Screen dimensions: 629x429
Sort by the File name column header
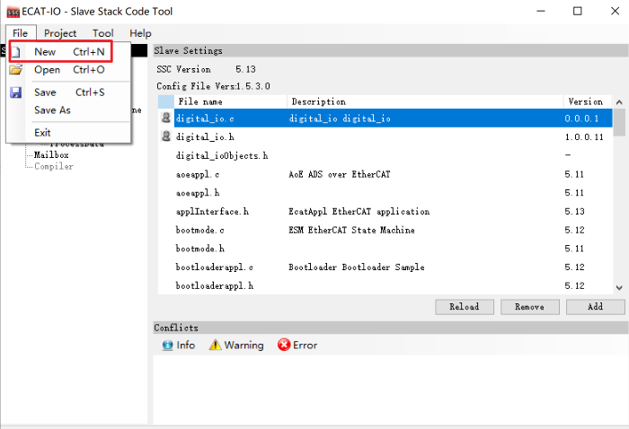230,101
